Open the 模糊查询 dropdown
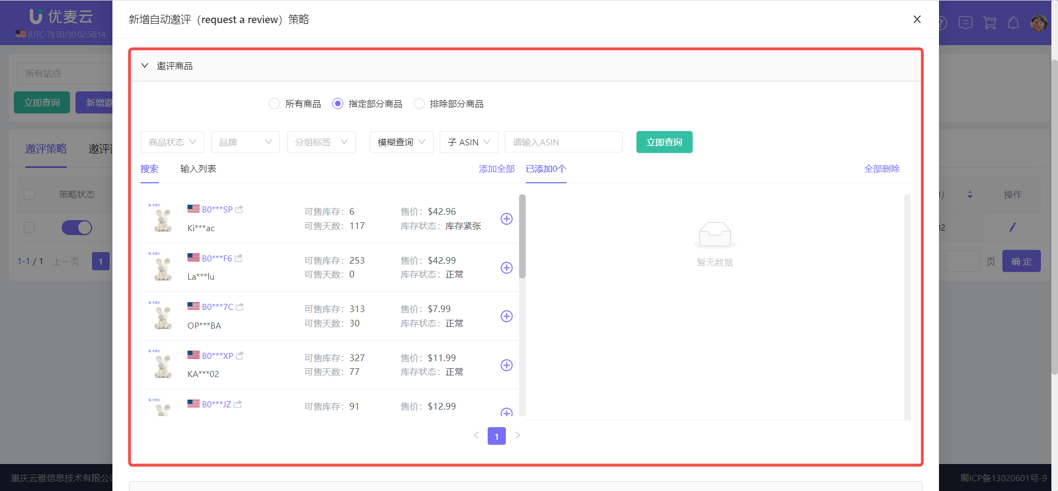This screenshot has height=491, width=1058. tap(402, 142)
